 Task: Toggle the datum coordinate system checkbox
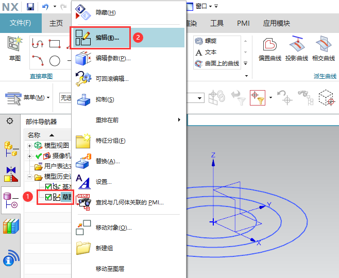tap(48, 187)
